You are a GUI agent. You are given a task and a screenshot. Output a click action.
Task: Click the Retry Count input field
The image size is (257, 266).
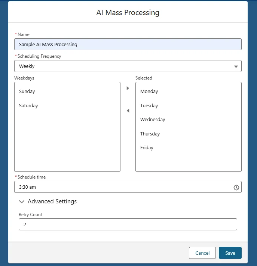click(x=128, y=224)
